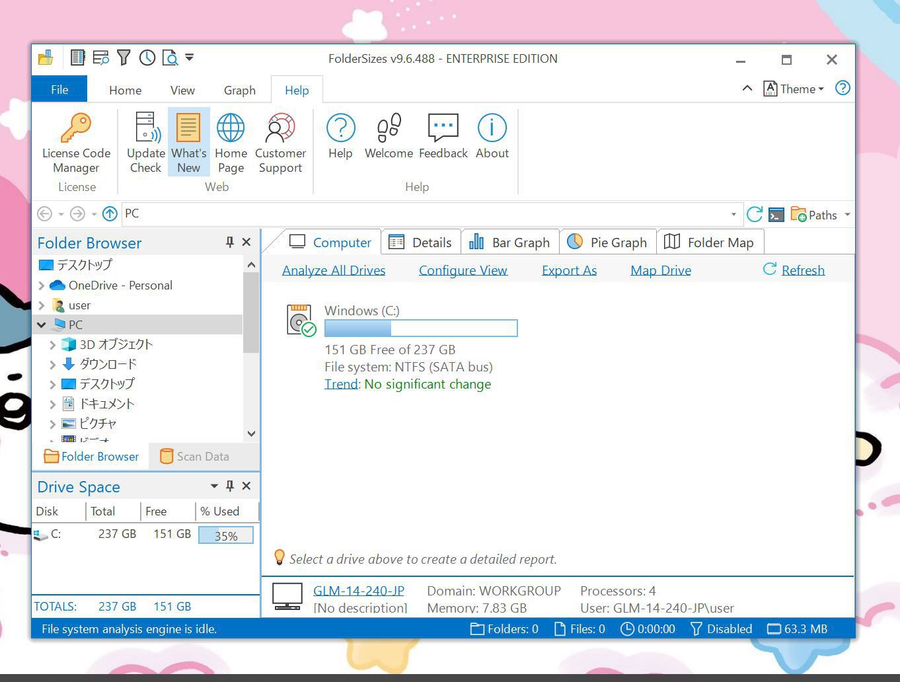Screen dimensions: 900x682
Task: Open Customer Support
Action: [280, 143]
